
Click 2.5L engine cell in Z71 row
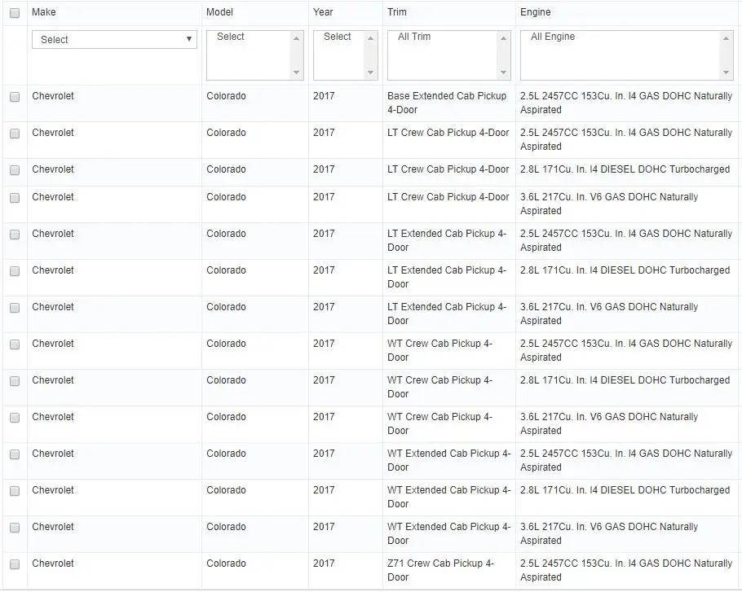pyautogui.click(x=626, y=570)
